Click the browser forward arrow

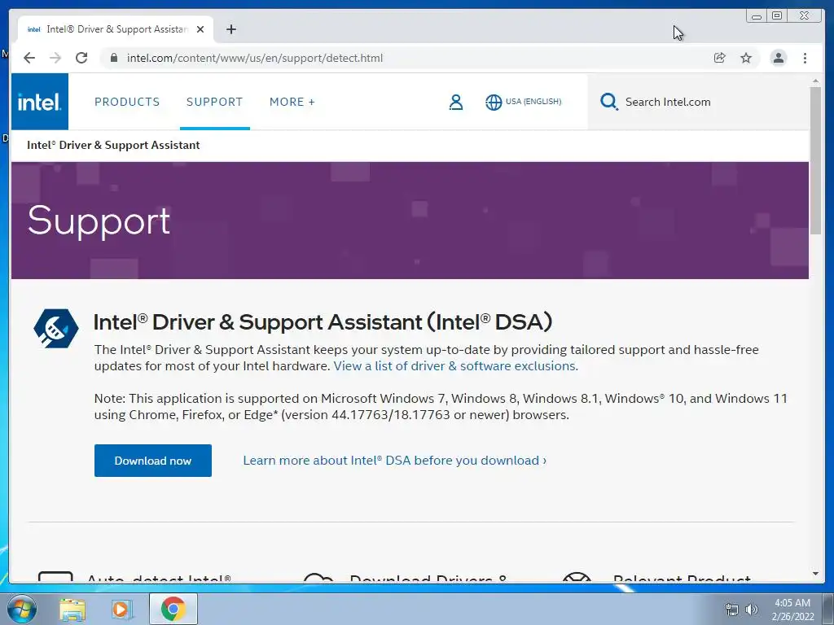55,58
